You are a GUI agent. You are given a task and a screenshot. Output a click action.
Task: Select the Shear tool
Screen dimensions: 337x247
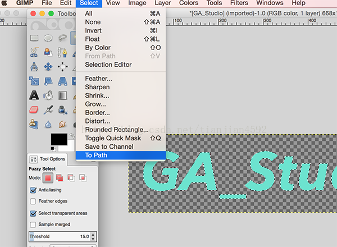48,81
